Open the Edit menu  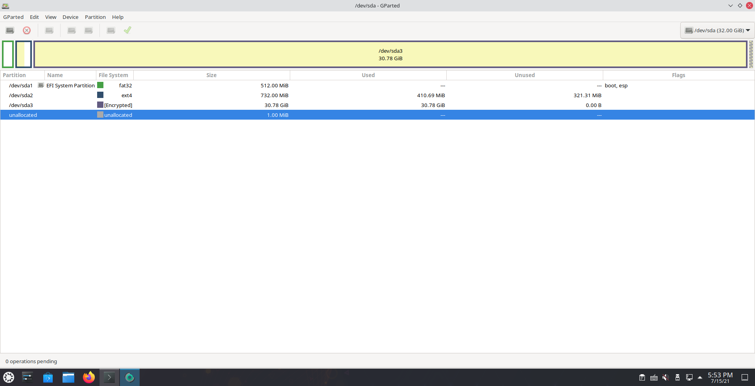tap(34, 17)
